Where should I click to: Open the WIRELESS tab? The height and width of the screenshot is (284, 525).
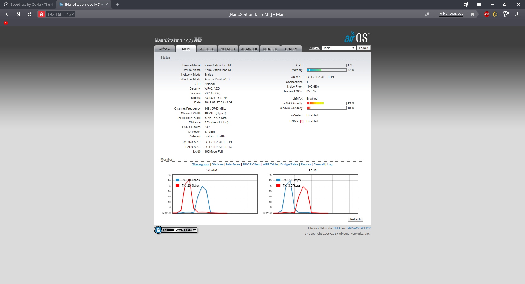pos(207,49)
